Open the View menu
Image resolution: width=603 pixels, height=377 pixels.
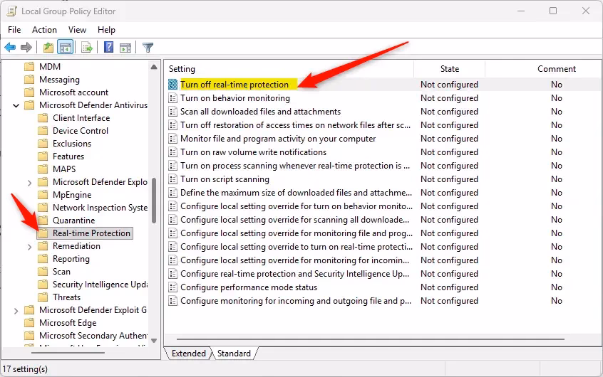coord(77,29)
